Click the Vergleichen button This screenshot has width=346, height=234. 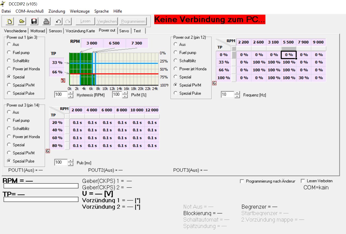click(107, 21)
